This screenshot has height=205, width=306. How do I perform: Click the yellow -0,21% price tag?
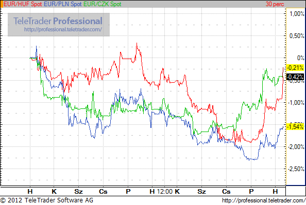click(x=296, y=68)
